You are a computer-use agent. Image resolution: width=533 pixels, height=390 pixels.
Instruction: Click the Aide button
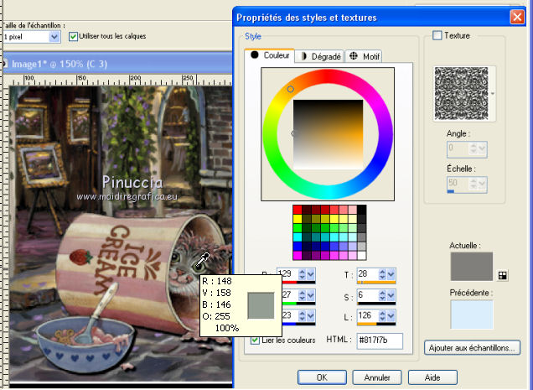tap(432, 377)
